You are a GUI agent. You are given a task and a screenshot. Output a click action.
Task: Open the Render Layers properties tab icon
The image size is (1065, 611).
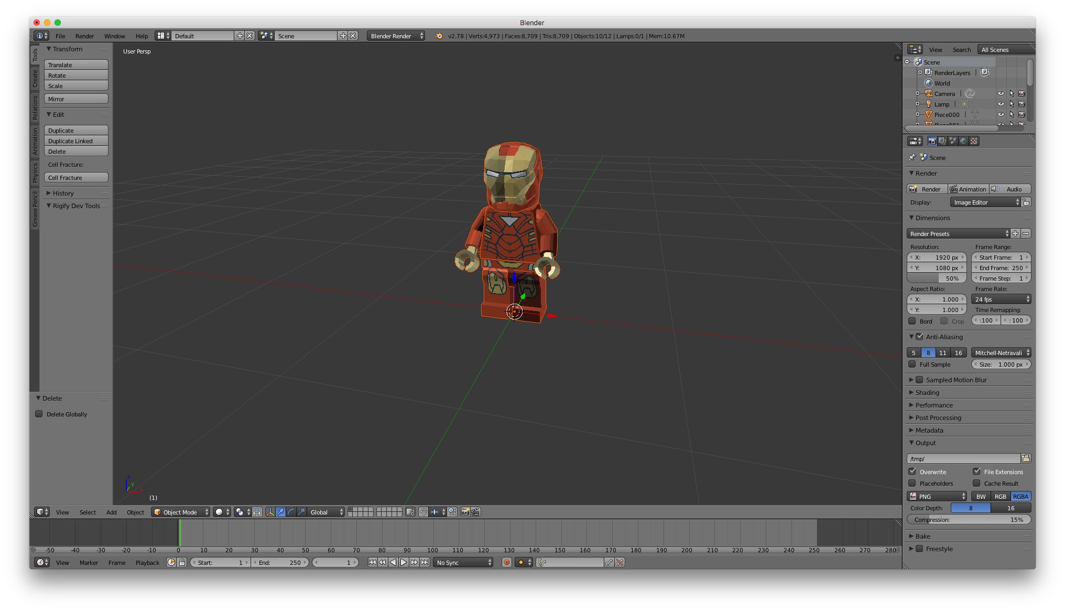pyautogui.click(x=942, y=141)
